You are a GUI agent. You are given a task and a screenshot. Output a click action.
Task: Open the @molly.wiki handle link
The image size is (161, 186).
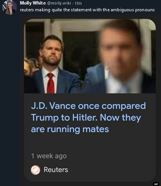click(59, 3)
